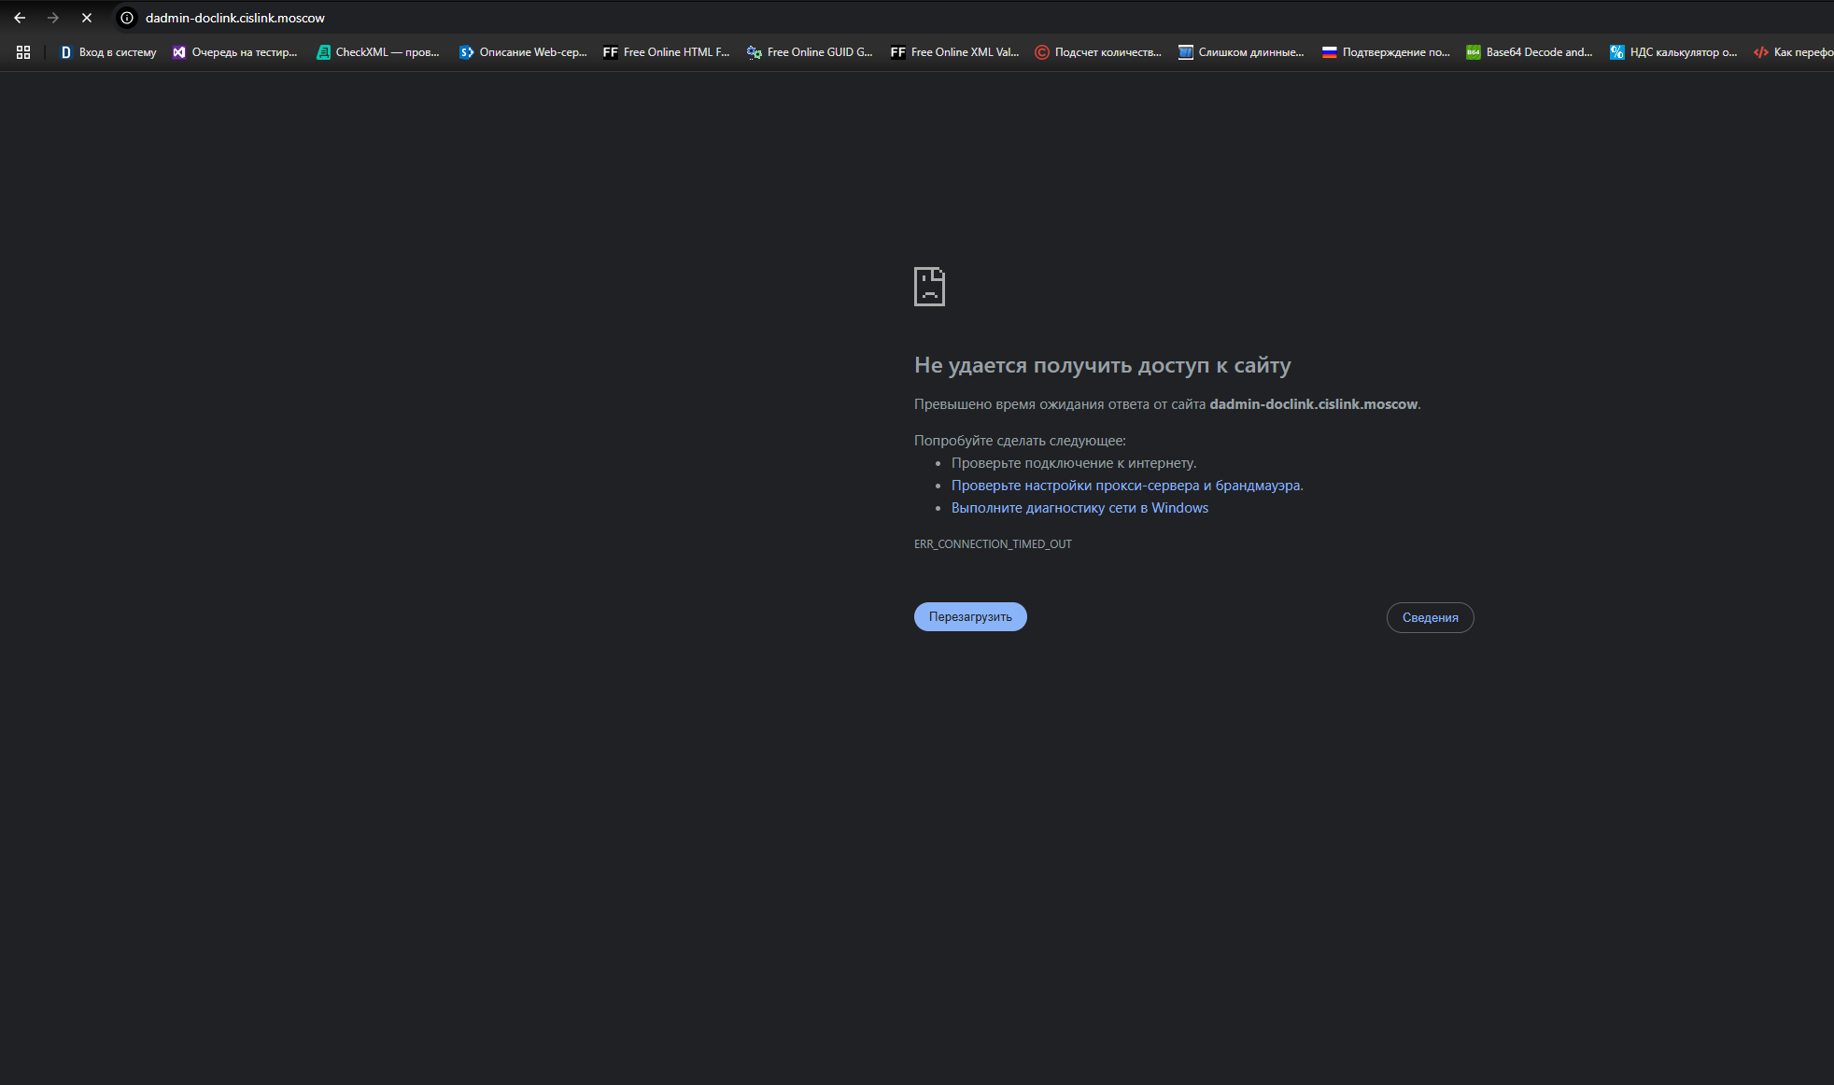Open the 'Base64 Decode and...' bookmark
This screenshot has width=1834, height=1085.
pyautogui.click(x=1530, y=52)
